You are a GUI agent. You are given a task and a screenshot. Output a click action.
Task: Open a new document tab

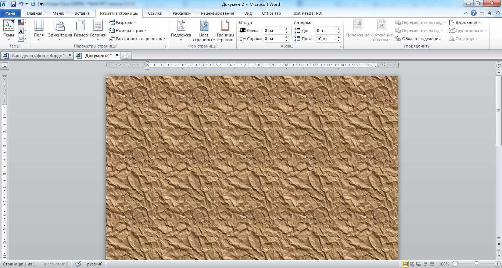pyautogui.click(x=126, y=55)
